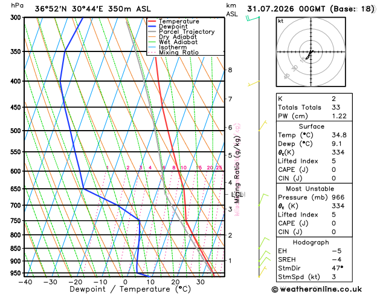Click the 350 hPa pressure label
380x294 pixels.
pos(17,51)
